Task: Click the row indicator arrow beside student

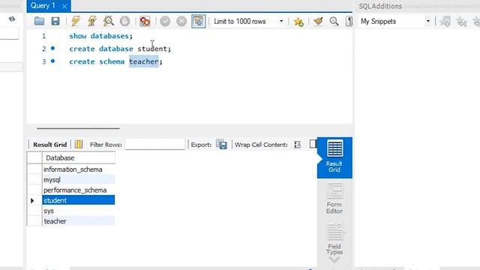Action: point(32,200)
